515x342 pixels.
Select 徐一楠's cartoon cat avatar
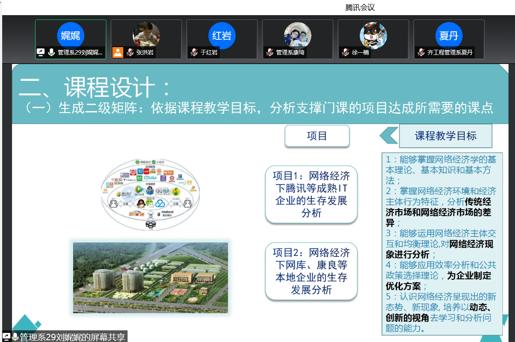(373, 35)
